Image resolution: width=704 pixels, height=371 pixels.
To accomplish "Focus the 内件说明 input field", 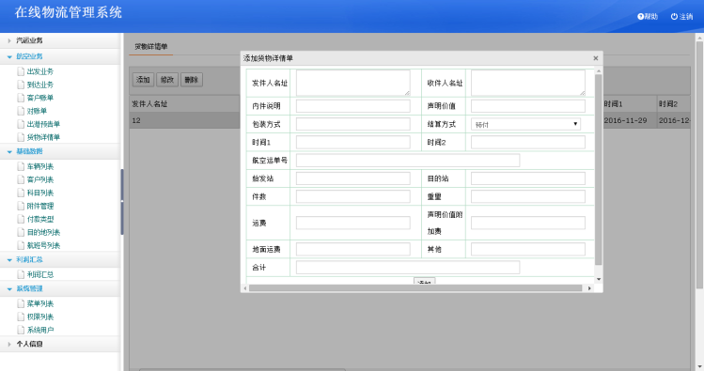I will click(x=352, y=106).
